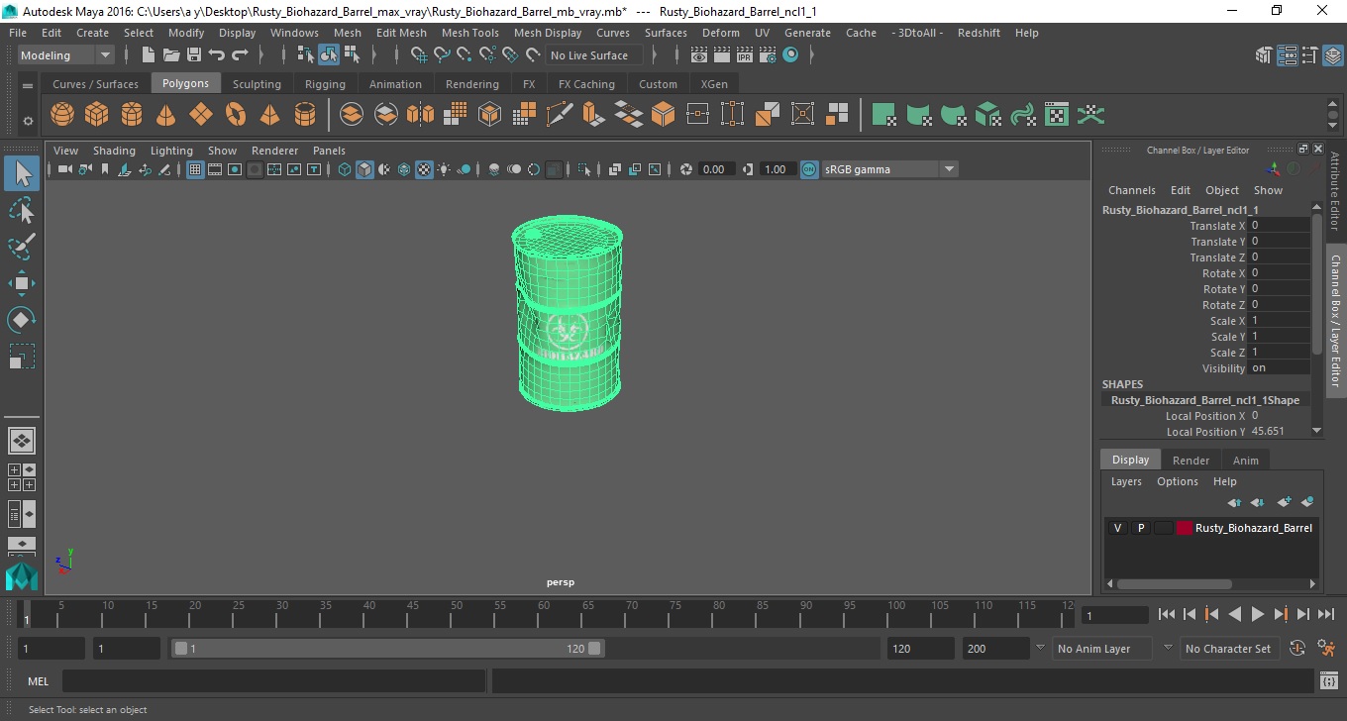
Task: Open the Deform menu
Action: click(x=720, y=33)
